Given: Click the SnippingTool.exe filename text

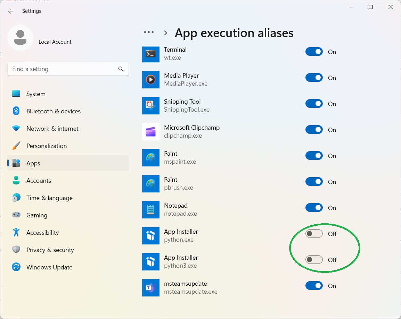Looking at the screenshot, I should (187, 110).
